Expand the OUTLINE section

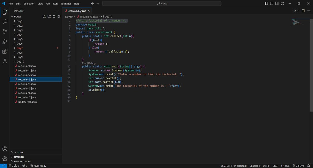pyautogui.click(x=36, y=152)
